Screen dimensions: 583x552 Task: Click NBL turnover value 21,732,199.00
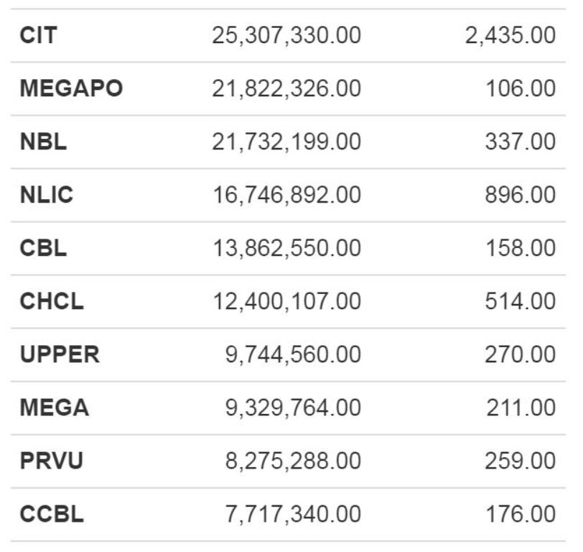tap(286, 142)
